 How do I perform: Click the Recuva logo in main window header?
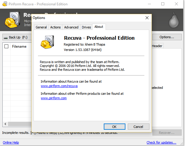[12, 20]
